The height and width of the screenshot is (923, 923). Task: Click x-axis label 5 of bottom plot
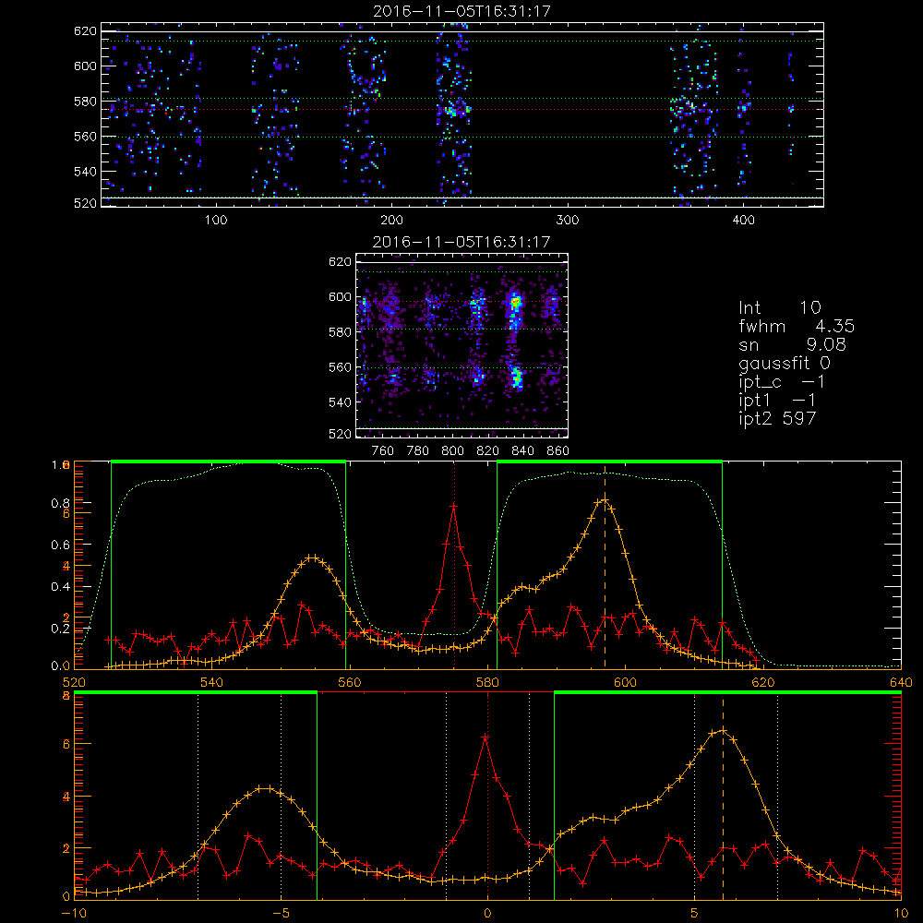point(695,914)
